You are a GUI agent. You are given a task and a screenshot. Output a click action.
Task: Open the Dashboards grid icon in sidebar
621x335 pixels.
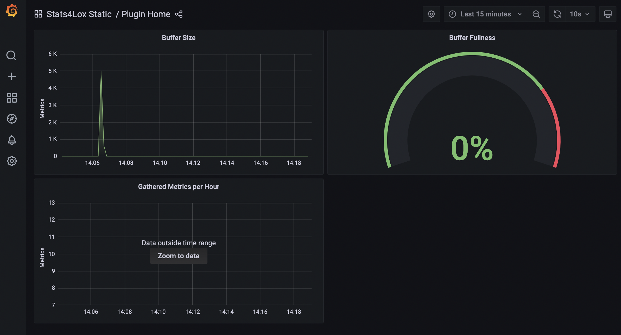(x=12, y=98)
